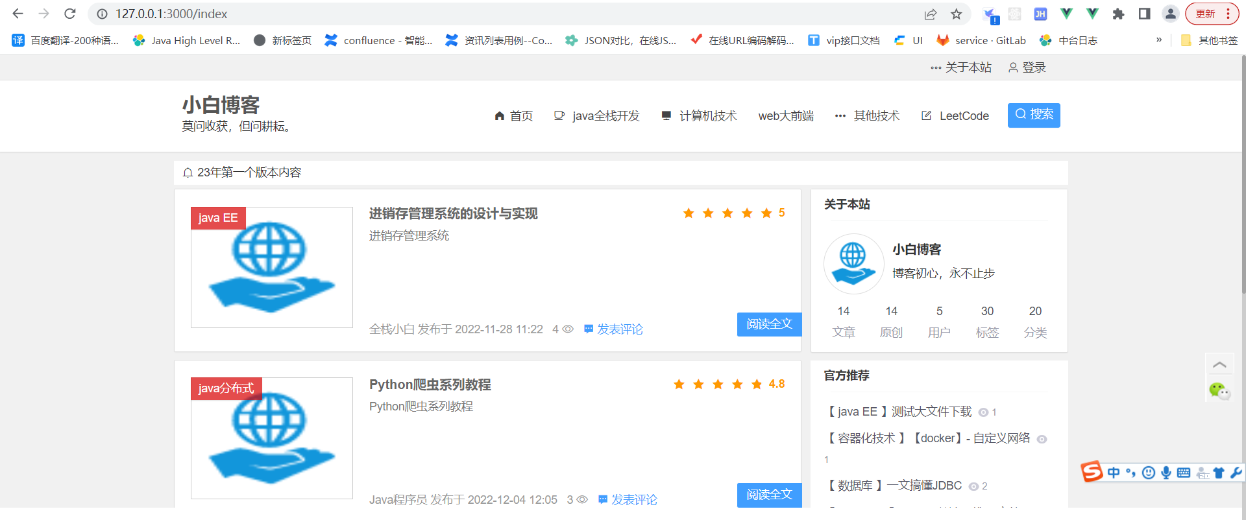The width and height of the screenshot is (1246, 520).
Task: Open service · GitLab bookmark
Action: click(981, 40)
